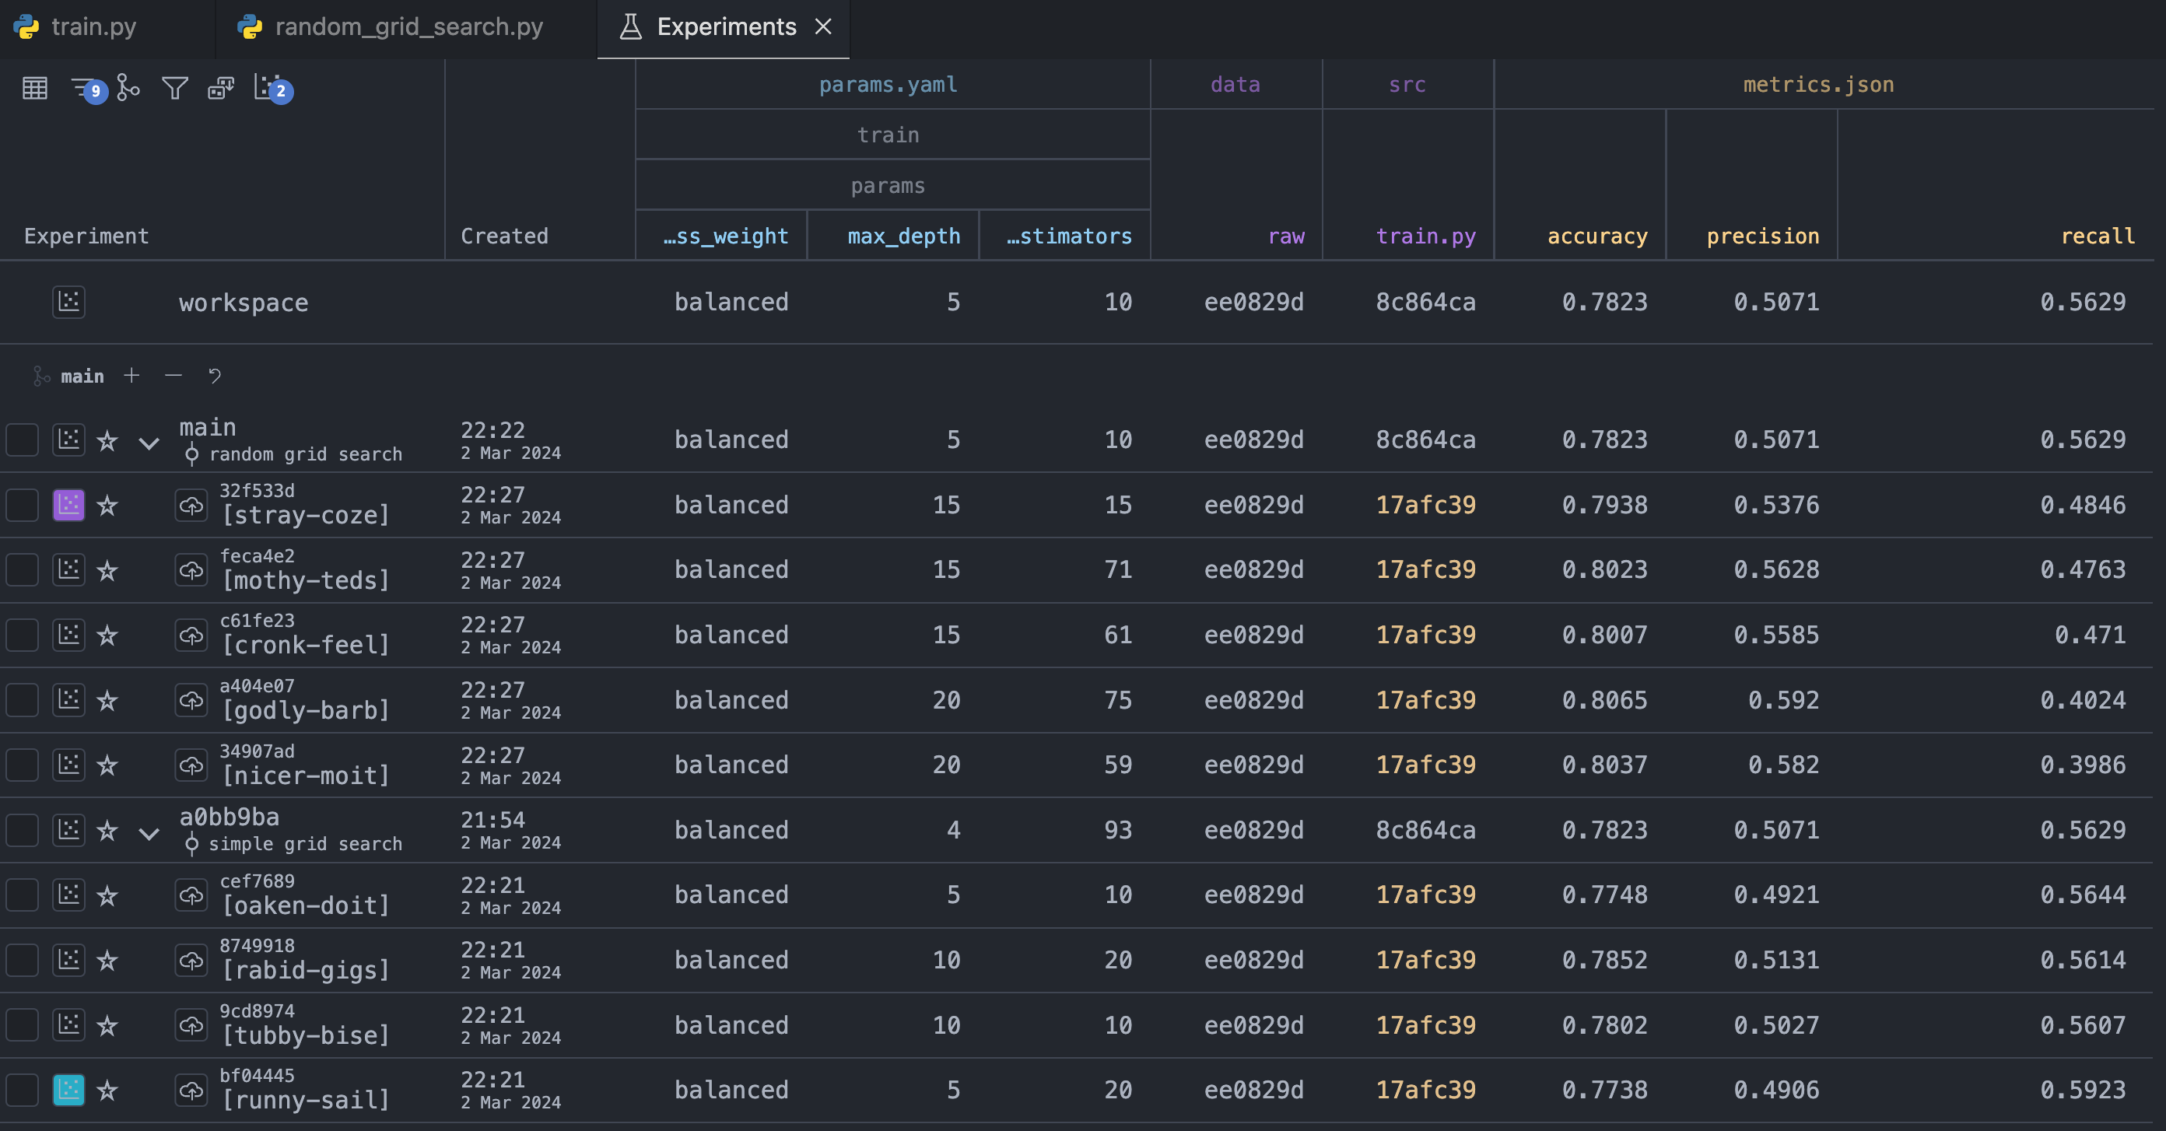Image resolution: width=2166 pixels, height=1131 pixels.
Task: Toggle plot selection for workspace row
Action: click(x=69, y=302)
